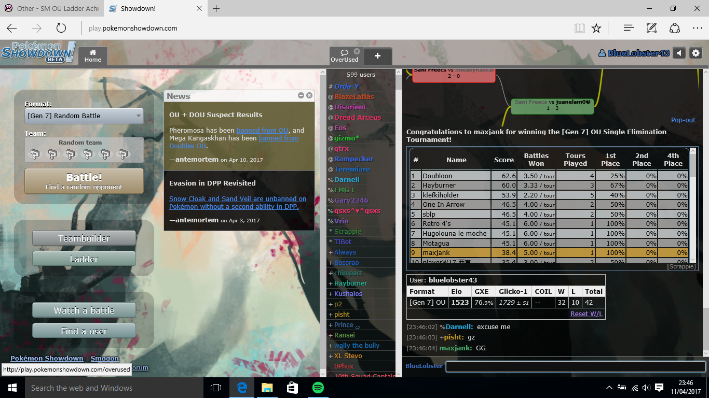Close the News panel
The height and width of the screenshot is (398, 709).
309,96
